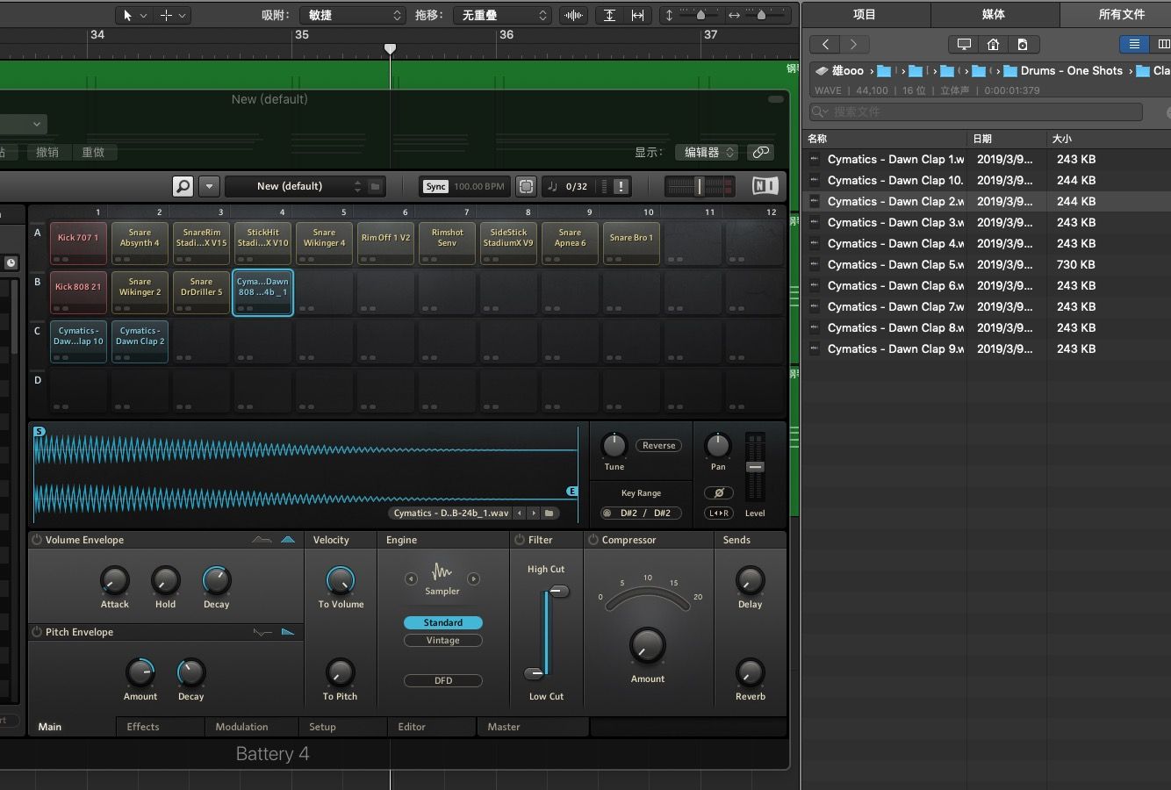Load next sample with the waveform right arrow
The width and height of the screenshot is (1171, 790).
tap(533, 513)
